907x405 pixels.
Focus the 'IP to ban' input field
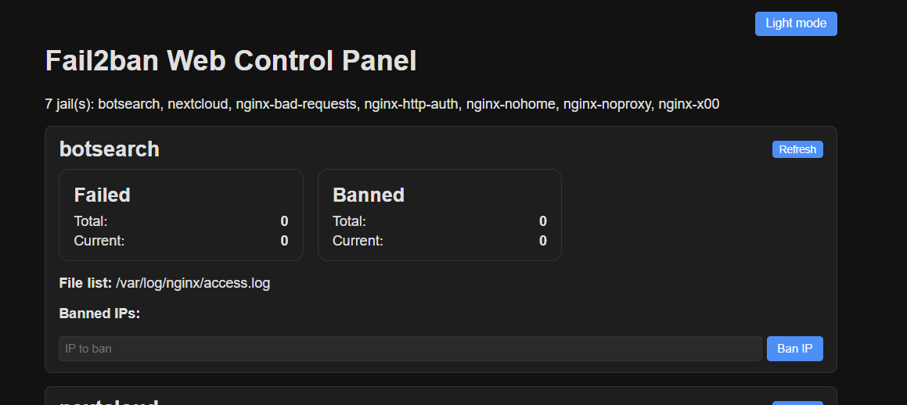click(410, 349)
